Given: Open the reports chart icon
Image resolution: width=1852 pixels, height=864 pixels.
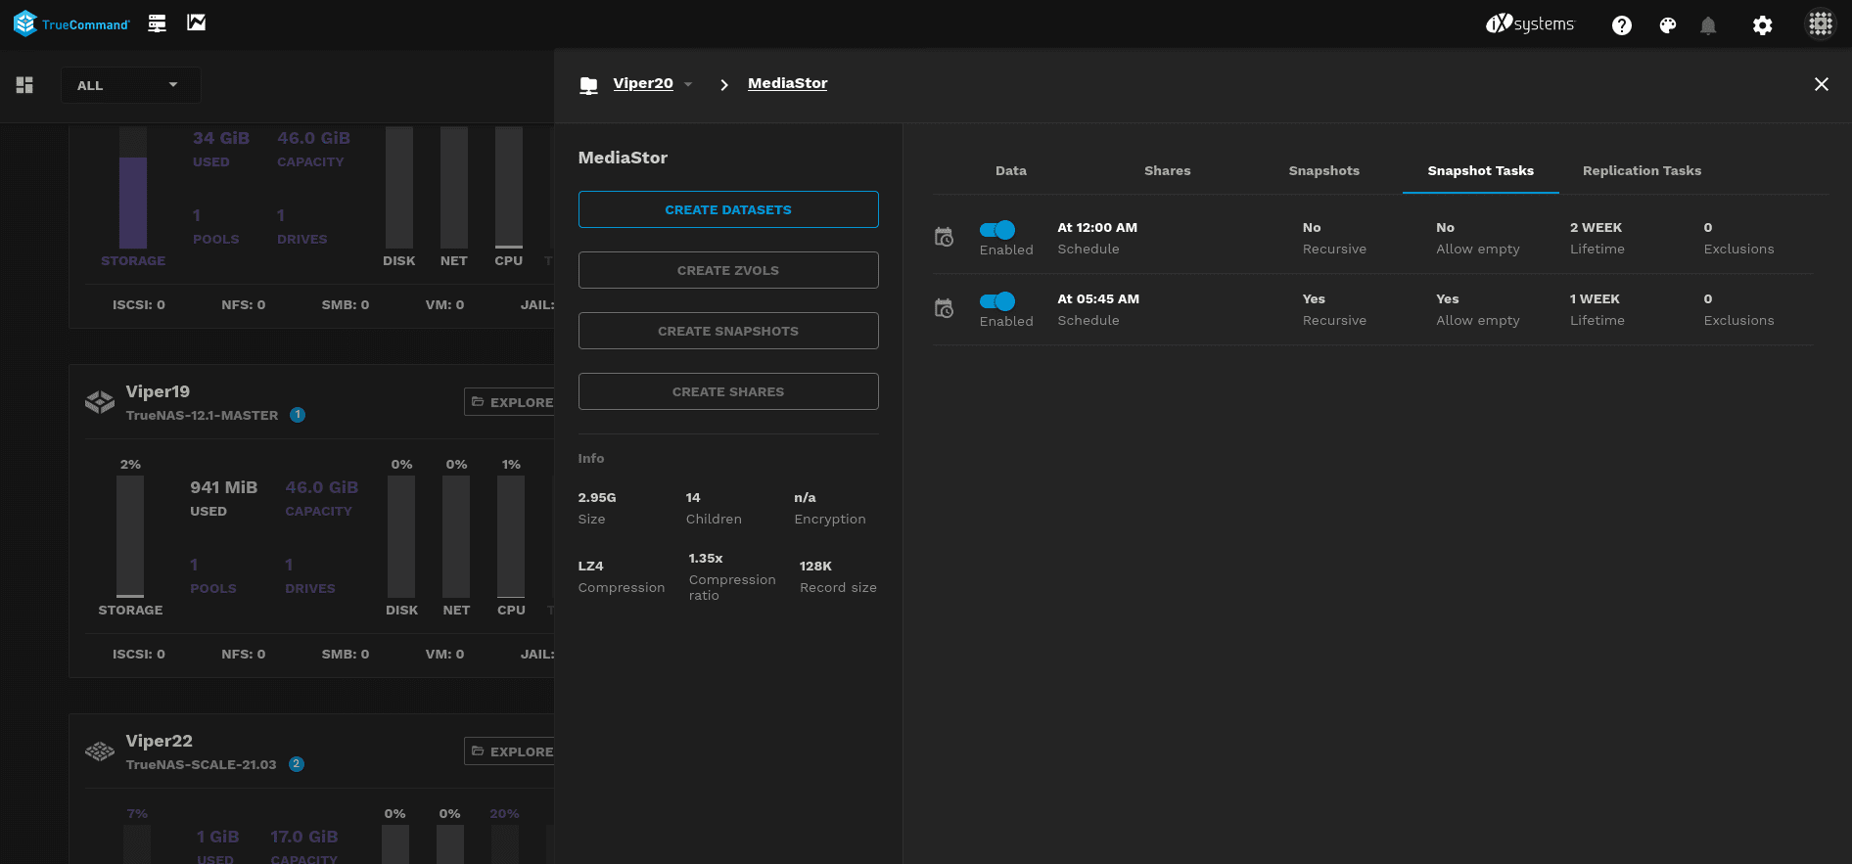Looking at the screenshot, I should 197,23.
